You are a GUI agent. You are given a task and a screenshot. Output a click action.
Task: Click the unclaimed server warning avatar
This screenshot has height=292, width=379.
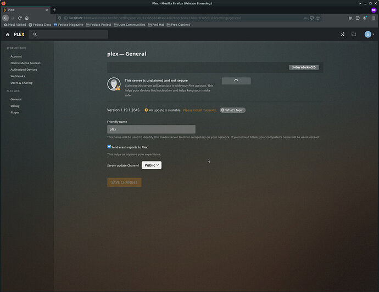point(114,84)
